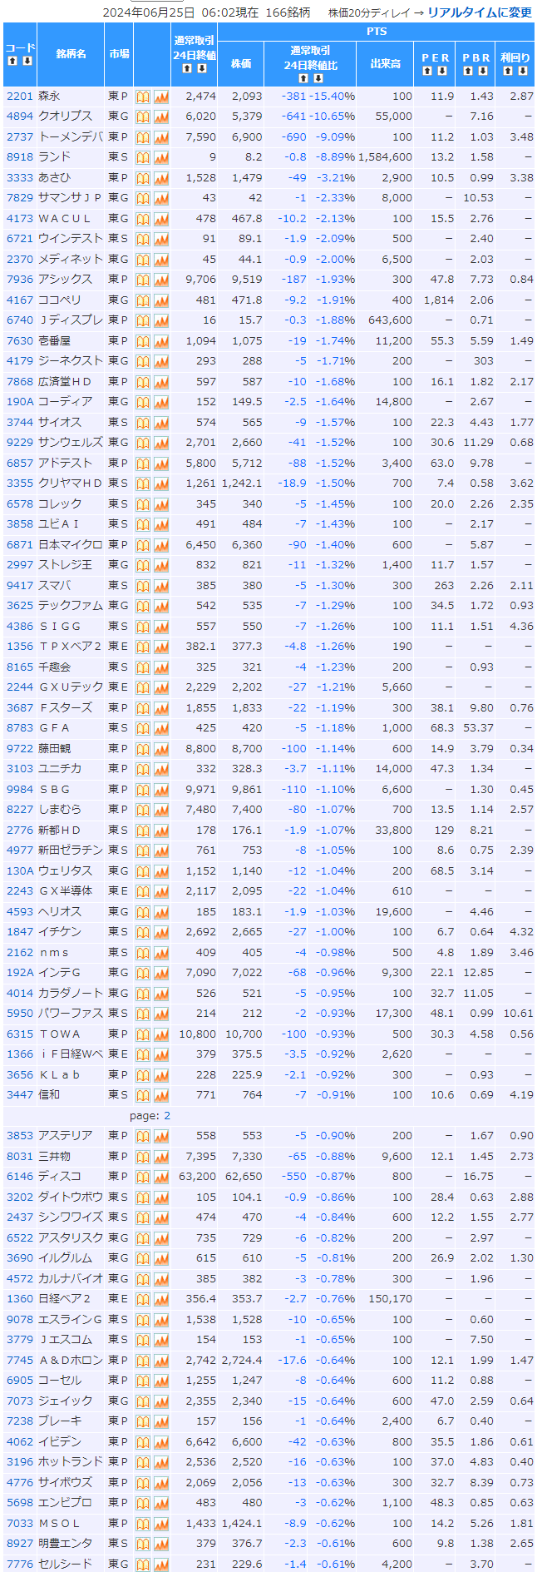Sort PTS 24日終値比 descending arrow
Viewport: 542px width, 1572px height.
point(317,77)
